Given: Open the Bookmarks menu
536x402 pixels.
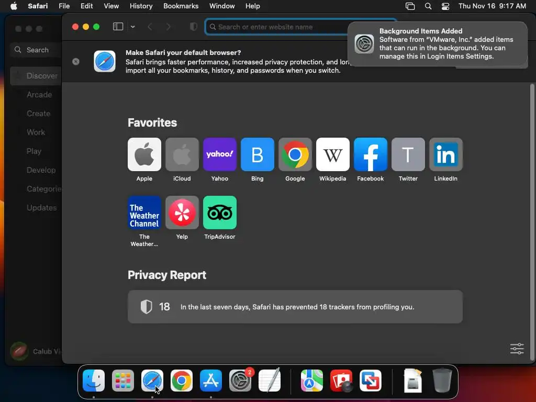Looking at the screenshot, I should click(181, 6).
